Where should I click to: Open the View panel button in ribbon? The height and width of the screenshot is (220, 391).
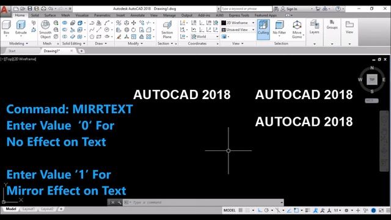pyautogui.click(x=349, y=27)
